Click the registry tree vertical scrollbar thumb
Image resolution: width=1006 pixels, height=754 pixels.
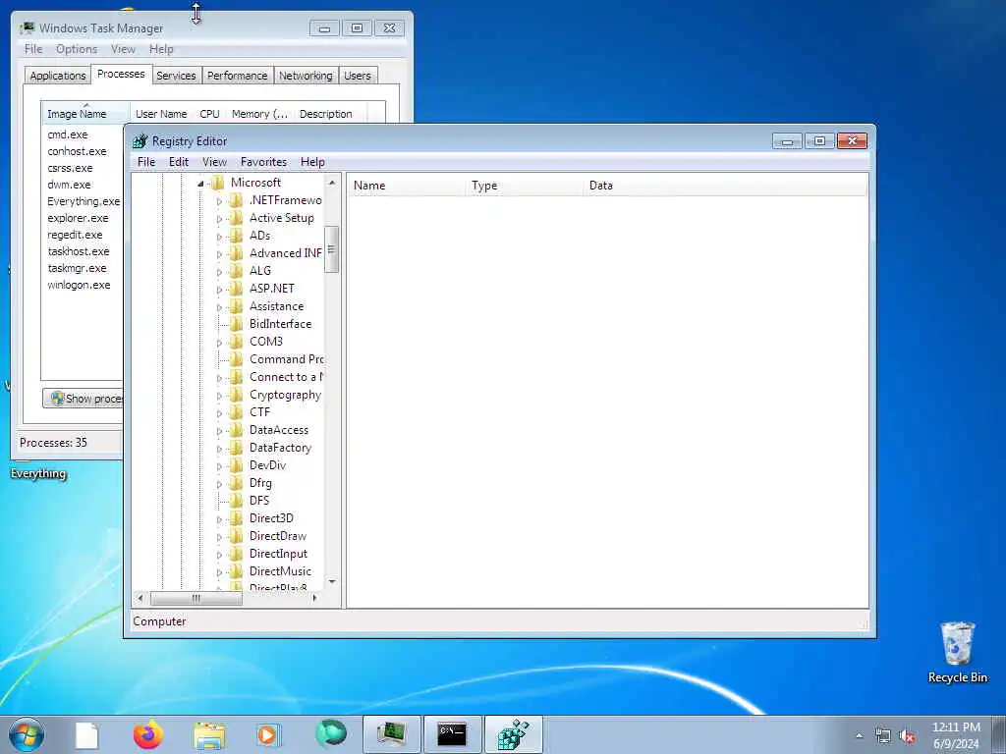pos(332,249)
